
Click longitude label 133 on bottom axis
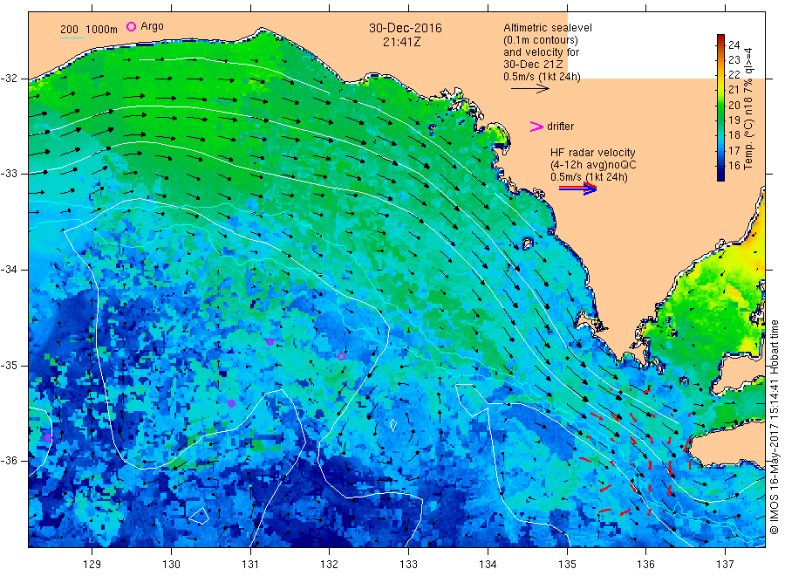pyautogui.click(x=408, y=564)
